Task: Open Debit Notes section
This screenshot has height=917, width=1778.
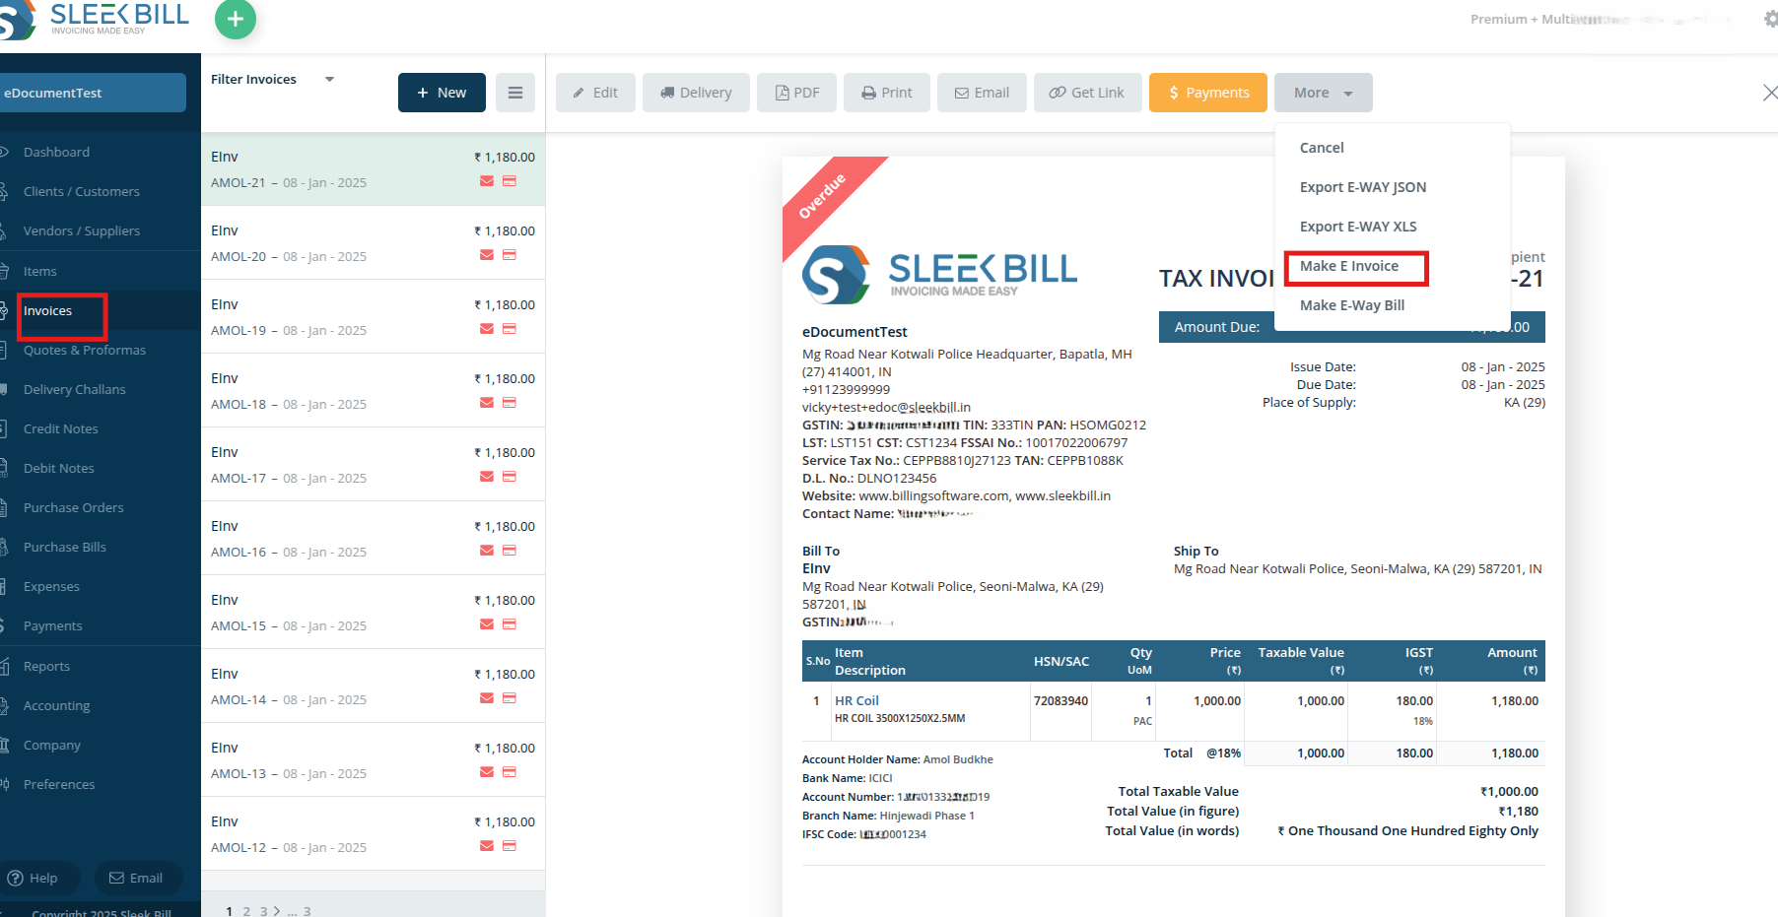Action: click(x=59, y=468)
